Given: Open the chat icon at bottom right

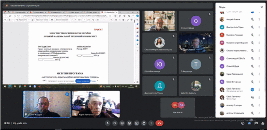Looking at the screenshot, I should pos(256,123).
